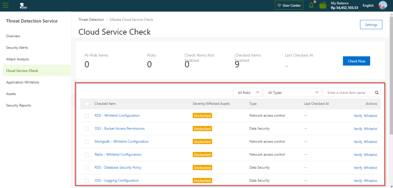The image size is (393, 188).
Task: Click the search magnifier icon
Action: [376, 92]
